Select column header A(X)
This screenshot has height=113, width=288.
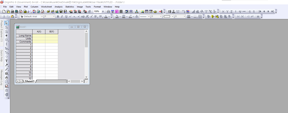[x=39, y=32]
